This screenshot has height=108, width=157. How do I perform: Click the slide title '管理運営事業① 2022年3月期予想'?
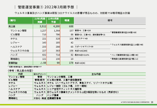pos(46,7)
